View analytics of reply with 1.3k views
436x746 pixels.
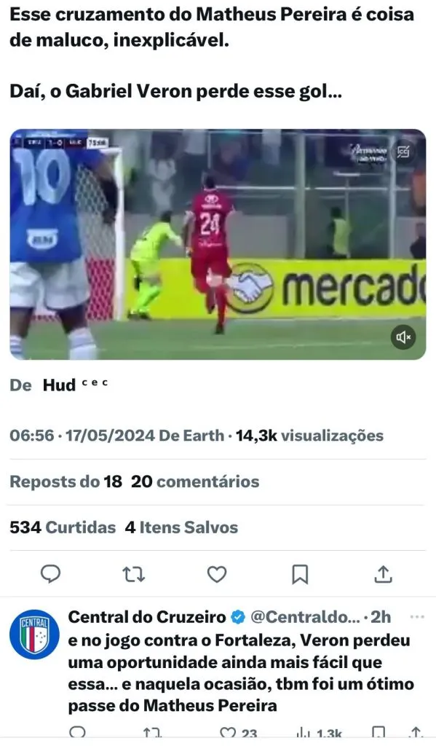coord(319,734)
